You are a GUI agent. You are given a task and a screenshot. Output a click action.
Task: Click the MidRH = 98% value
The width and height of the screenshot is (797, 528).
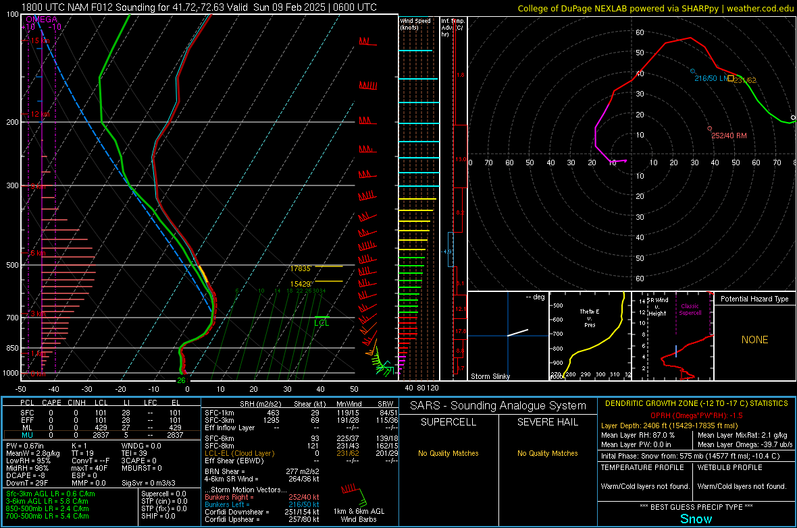[x=27, y=468]
